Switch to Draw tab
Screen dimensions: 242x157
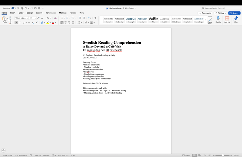pos(21,13)
